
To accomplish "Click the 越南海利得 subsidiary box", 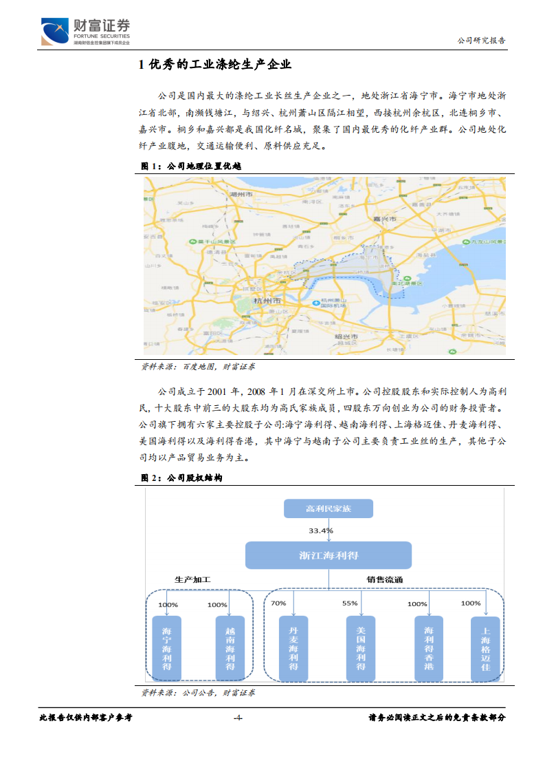I will click(x=230, y=649).
